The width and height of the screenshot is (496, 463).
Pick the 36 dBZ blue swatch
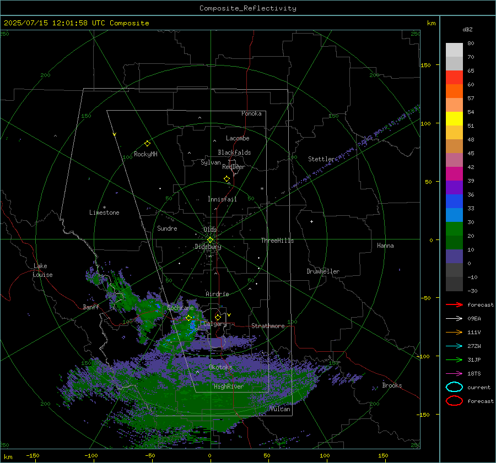pos(454,201)
